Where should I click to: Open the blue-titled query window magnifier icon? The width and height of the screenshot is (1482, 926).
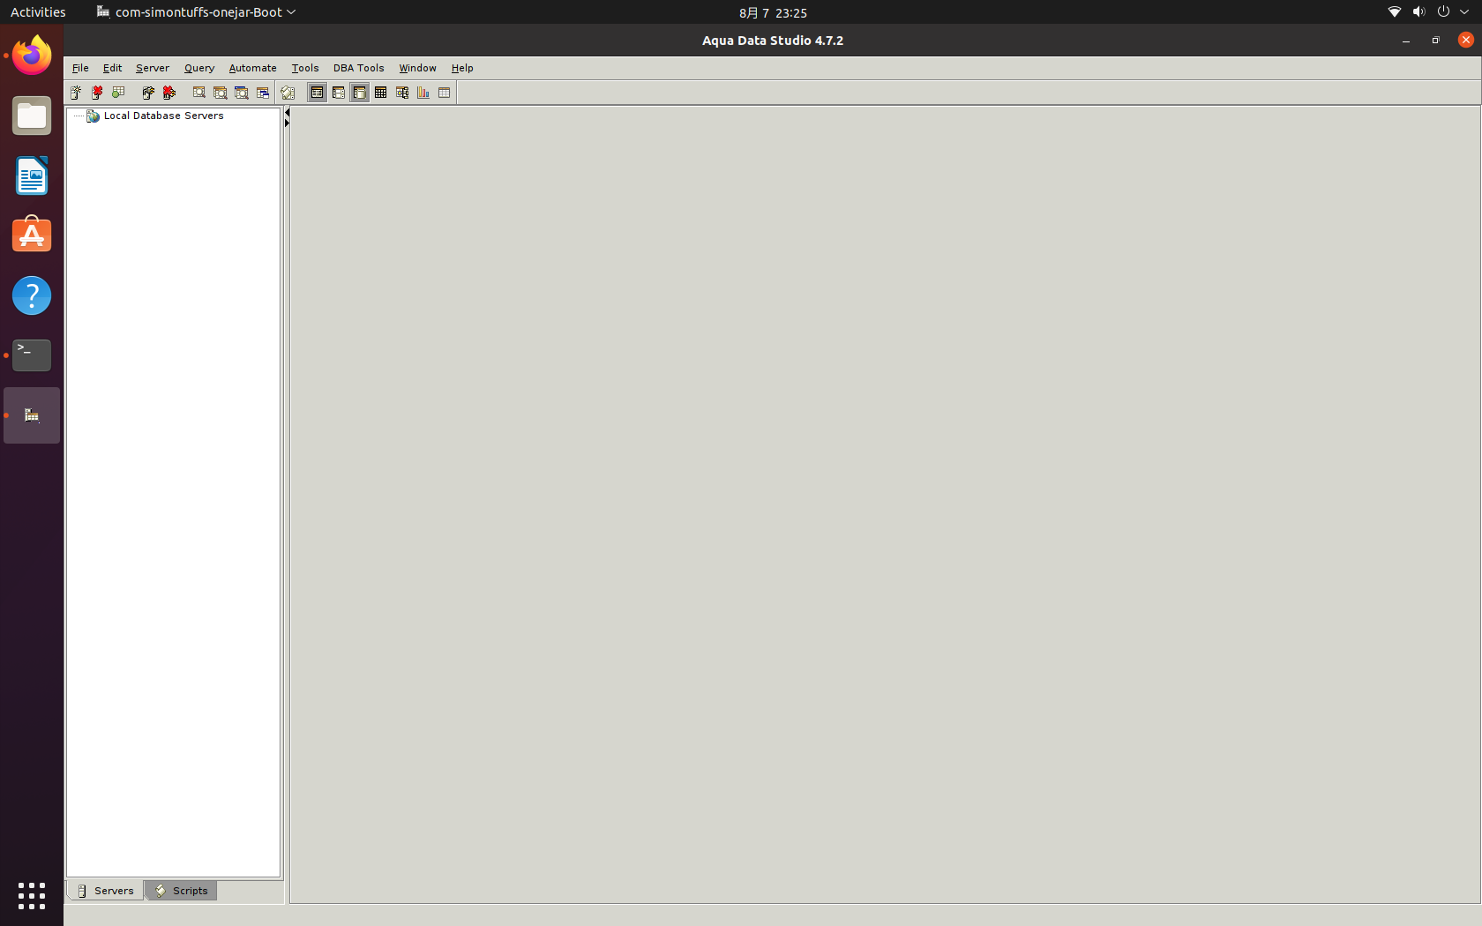click(242, 93)
